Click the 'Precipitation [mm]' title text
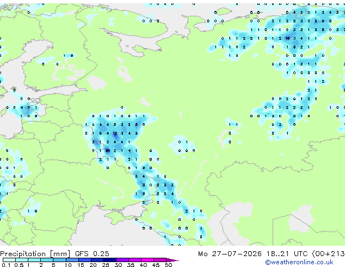 [x=35, y=254]
